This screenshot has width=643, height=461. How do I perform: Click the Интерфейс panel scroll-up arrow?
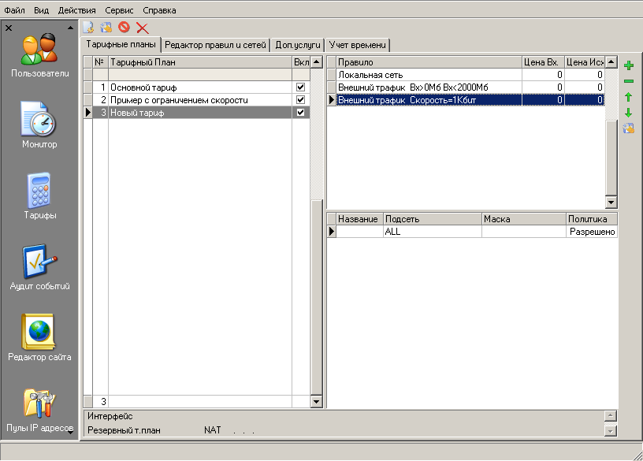609,415
